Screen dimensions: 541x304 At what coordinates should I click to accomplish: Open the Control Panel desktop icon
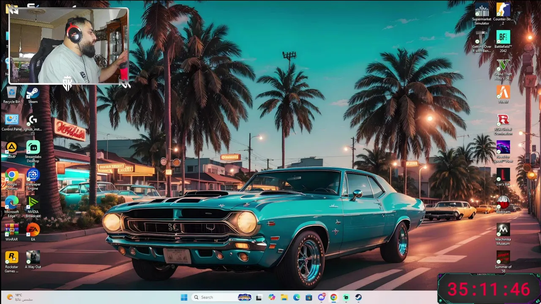(11, 122)
